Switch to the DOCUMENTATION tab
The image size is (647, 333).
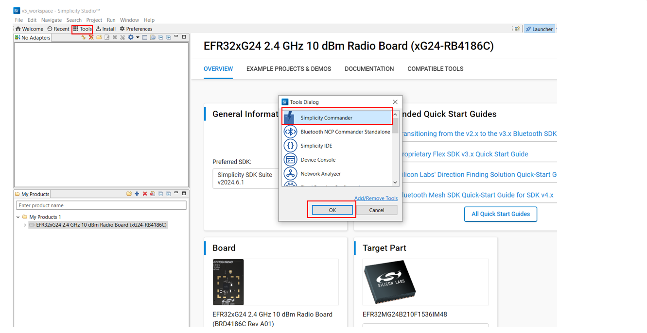click(x=369, y=68)
